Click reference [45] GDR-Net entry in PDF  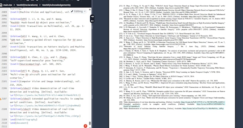coord(172,92)
